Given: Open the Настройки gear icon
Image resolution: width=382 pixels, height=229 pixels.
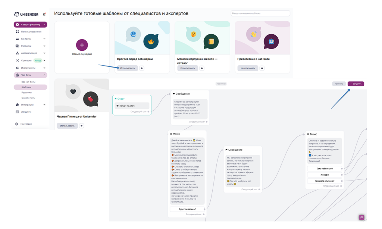Looking at the screenshot, I should (17, 124).
